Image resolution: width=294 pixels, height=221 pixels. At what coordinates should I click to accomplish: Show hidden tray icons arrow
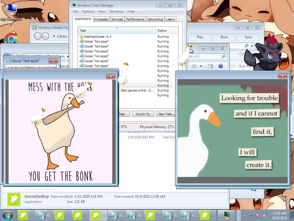[x=244, y=216]
